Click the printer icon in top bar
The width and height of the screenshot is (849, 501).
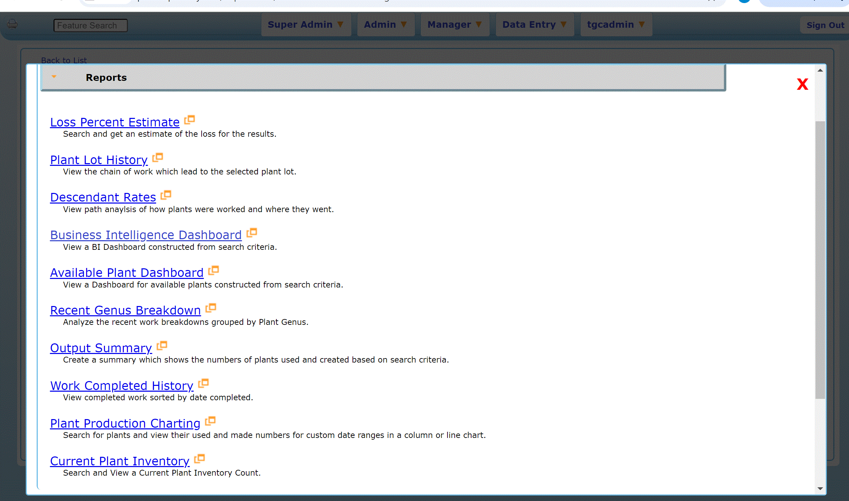12,24
